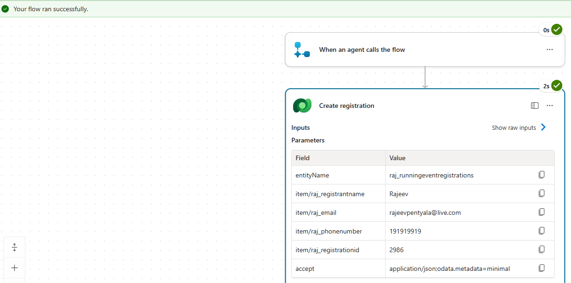Click Create registration green success checkmark

click(x=557, y=86)
